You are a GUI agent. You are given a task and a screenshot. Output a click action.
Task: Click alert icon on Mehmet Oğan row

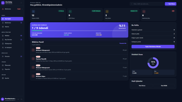[x=33, y=76]
